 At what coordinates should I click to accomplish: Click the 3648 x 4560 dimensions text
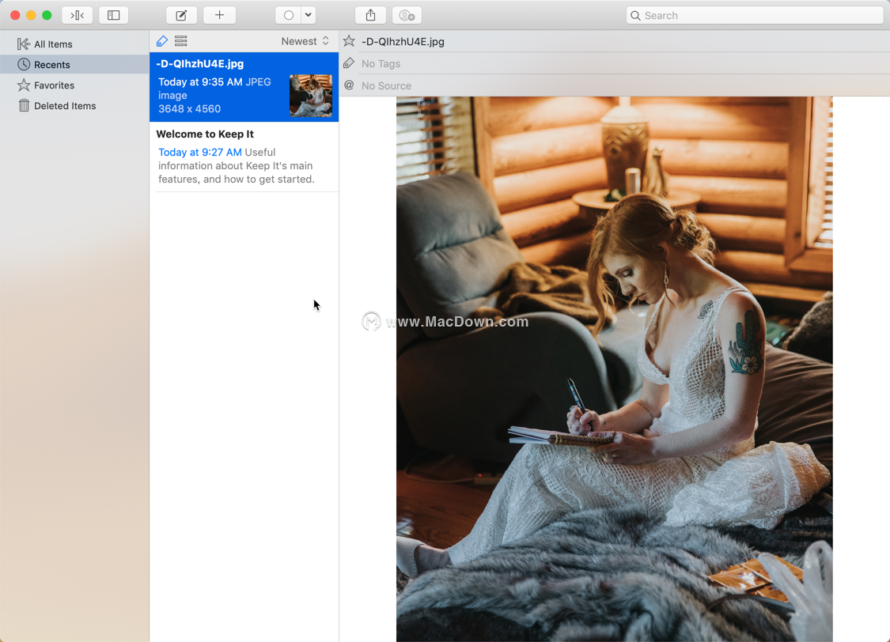(190, 109)
